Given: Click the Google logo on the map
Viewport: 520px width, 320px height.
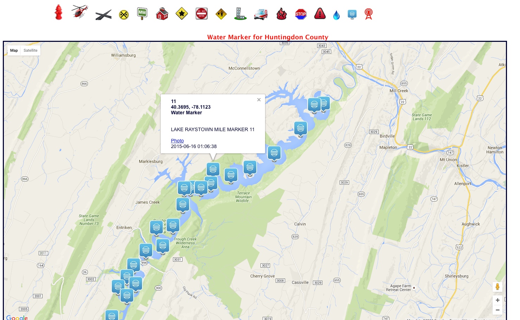Looking at the screenshot, I should point(17,318).
